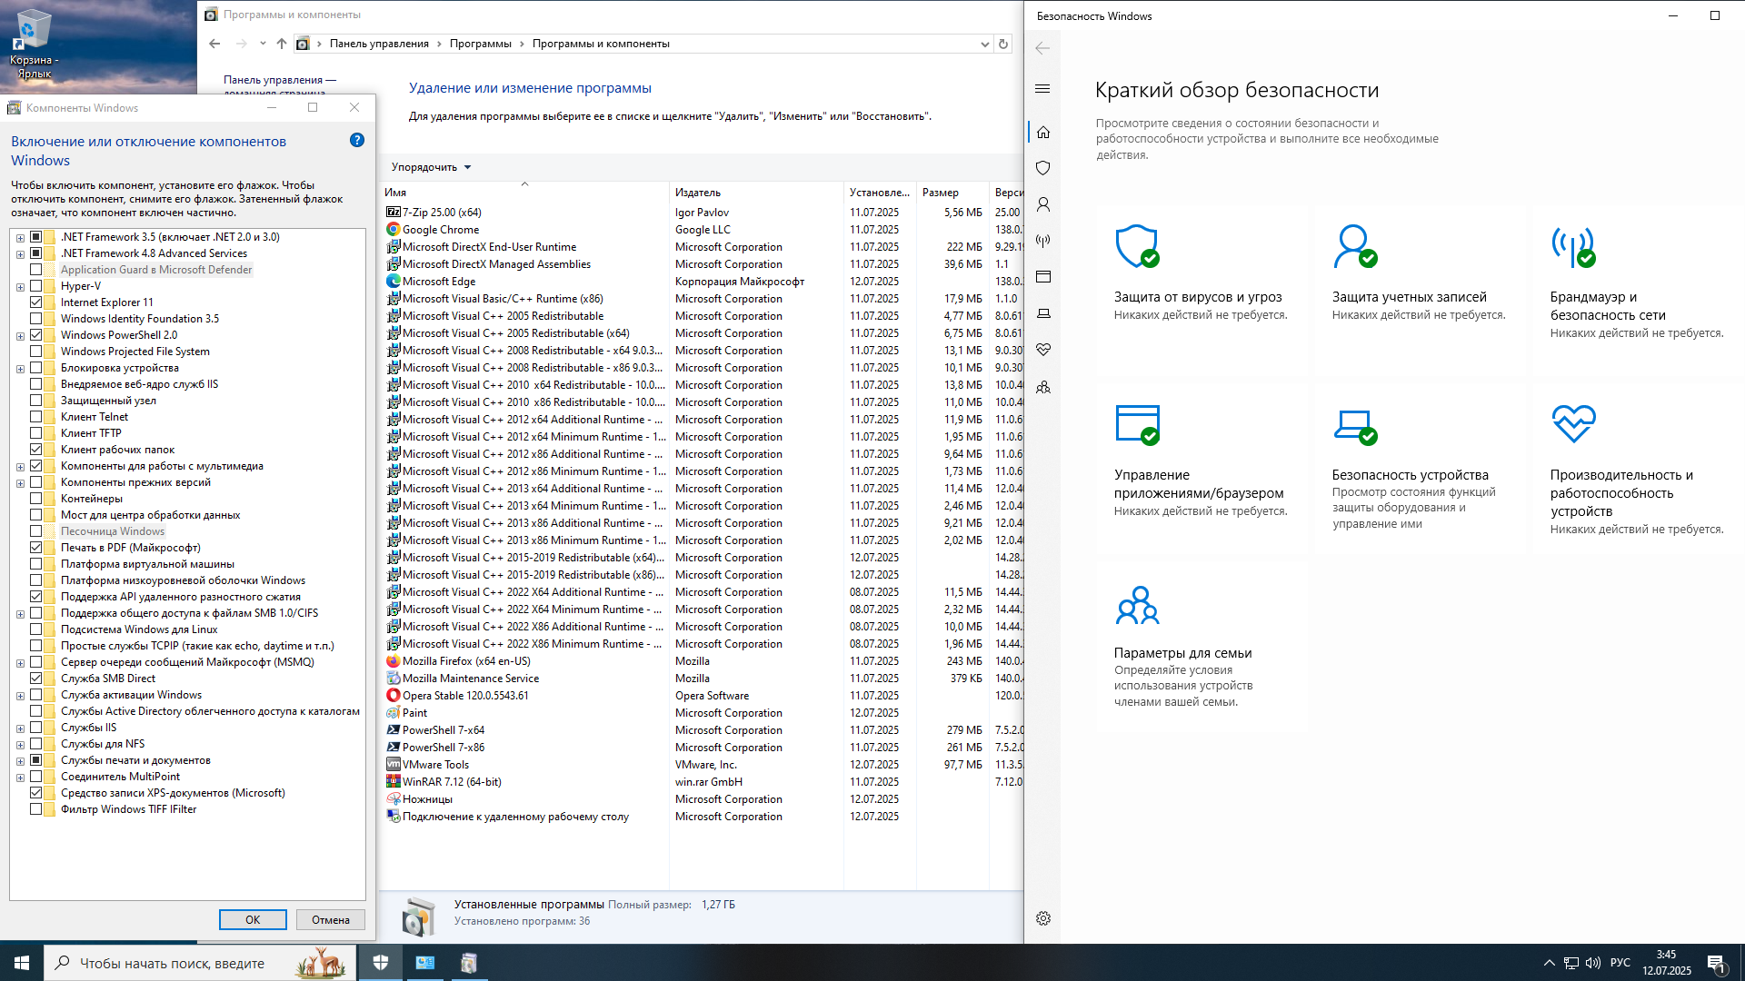1745x981 pixels.
Task: Open Windows Security from the taskbar
Action: [x=381, y=963]
